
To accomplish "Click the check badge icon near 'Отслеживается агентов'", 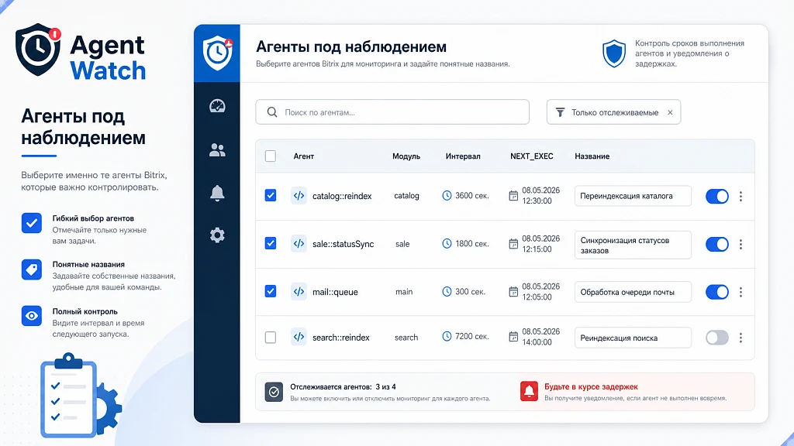I will point(274,392).
